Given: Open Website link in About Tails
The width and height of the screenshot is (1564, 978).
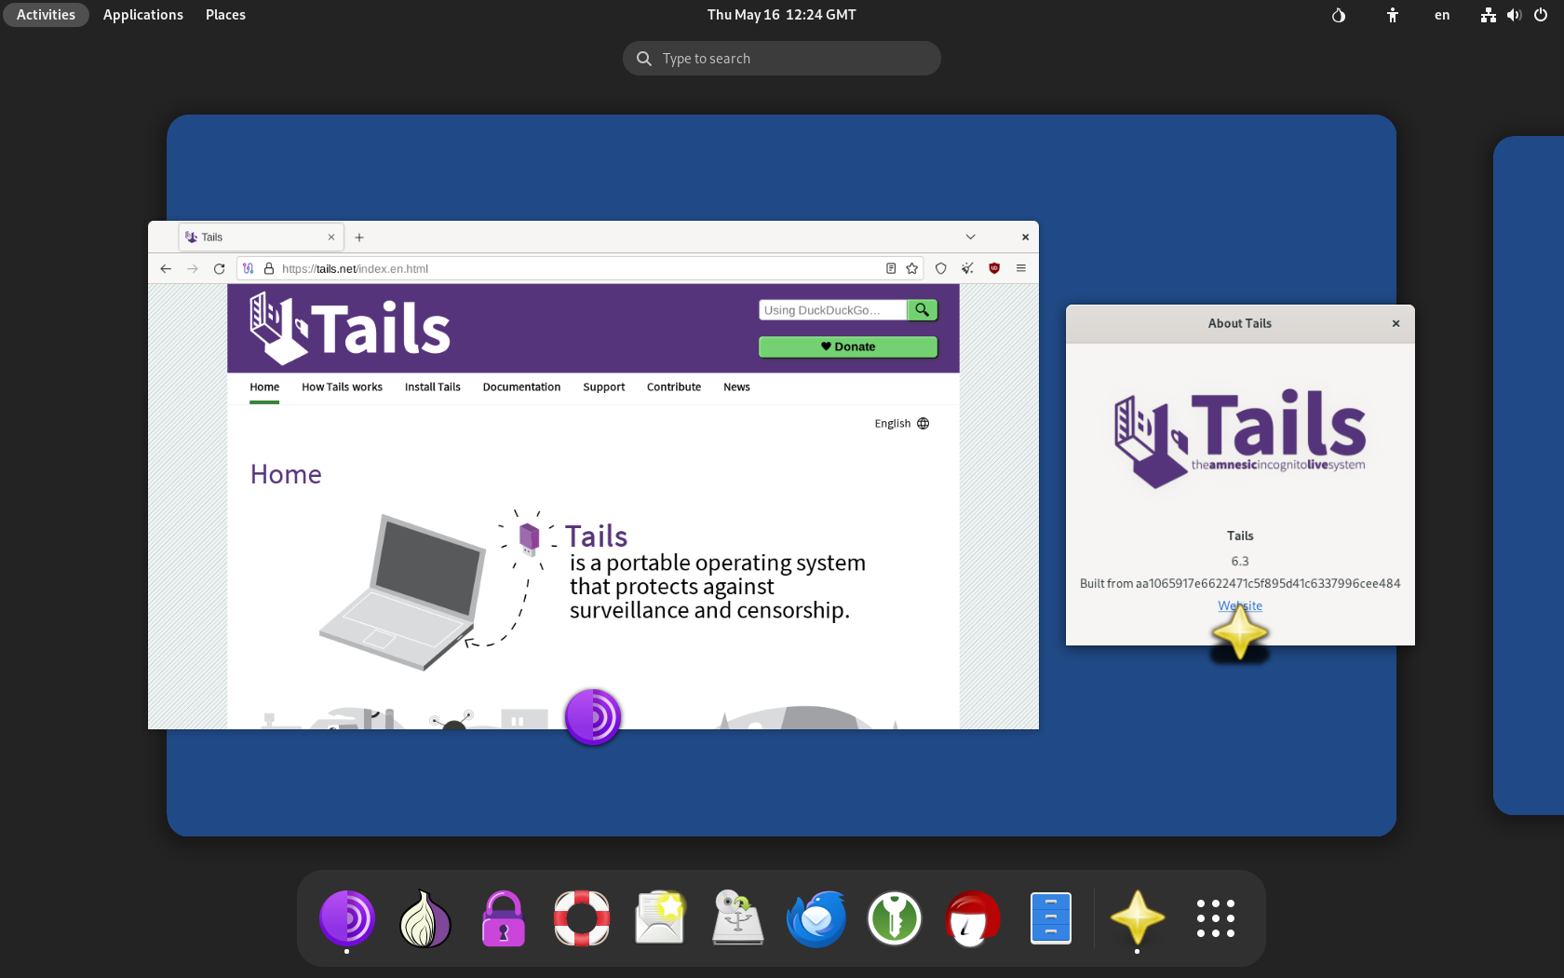Looking at the screenshot, I should click(x=1240, y=605).
